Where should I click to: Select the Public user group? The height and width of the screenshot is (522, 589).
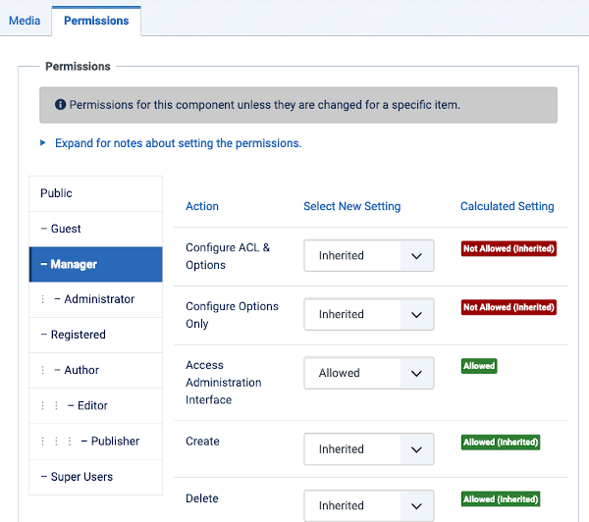coord(96,193)
